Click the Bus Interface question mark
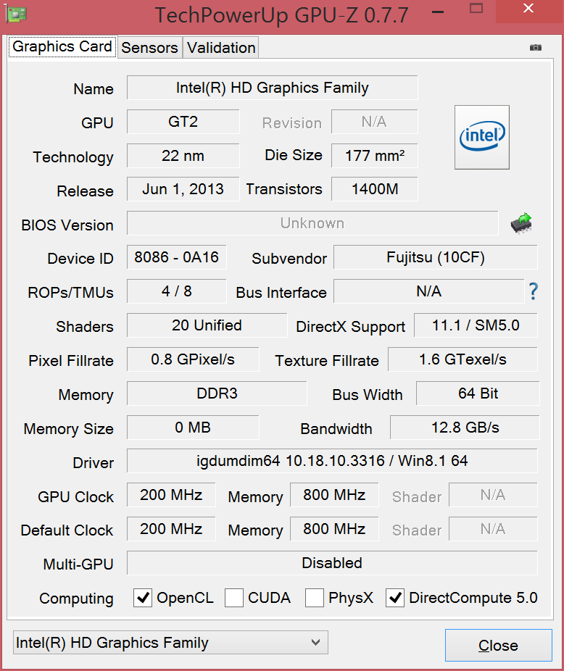 point(534,291)
